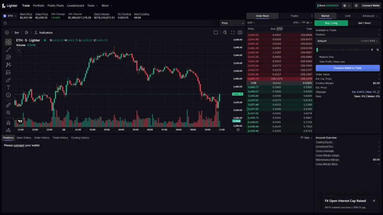This screenshot has width=383, height=215.
Task: Open the Funding History tab
Action: 80,138
